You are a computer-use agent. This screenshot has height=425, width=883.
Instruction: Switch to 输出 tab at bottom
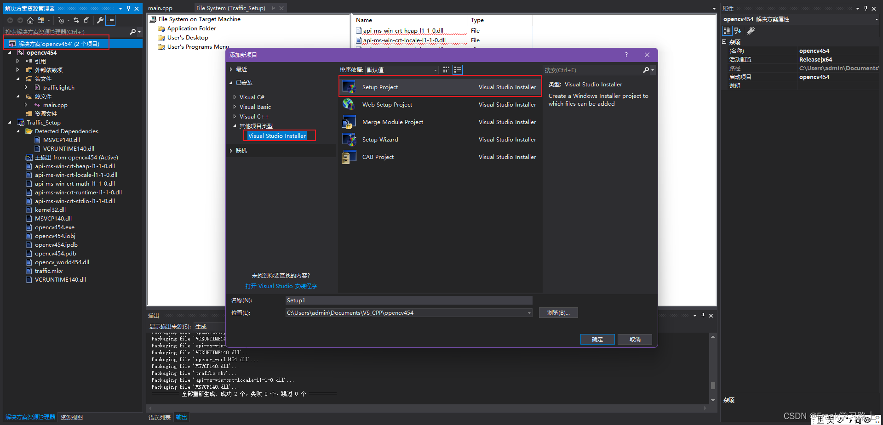pos(182,417)
